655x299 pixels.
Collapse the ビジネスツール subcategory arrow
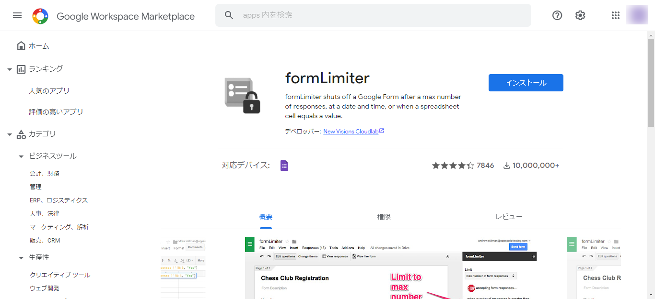[x=21, y=156]
